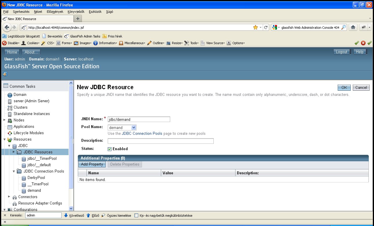Highlight all matches with Összes kiemelése
Image resolution: width=374 pixels, height=226 pixels.
click(116, 216)
